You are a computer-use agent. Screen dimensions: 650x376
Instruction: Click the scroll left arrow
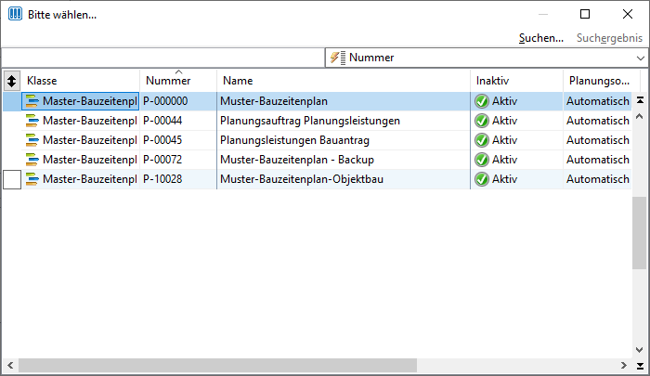tap(10, 365)
